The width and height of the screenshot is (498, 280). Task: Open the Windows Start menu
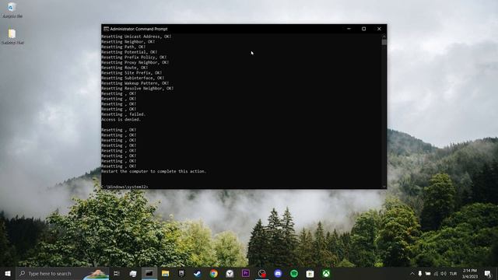8,273
